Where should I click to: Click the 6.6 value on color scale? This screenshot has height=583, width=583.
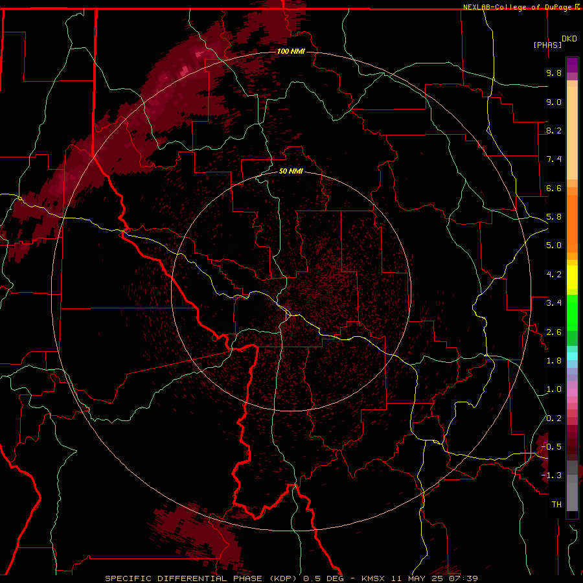click(x=554, y=188)
